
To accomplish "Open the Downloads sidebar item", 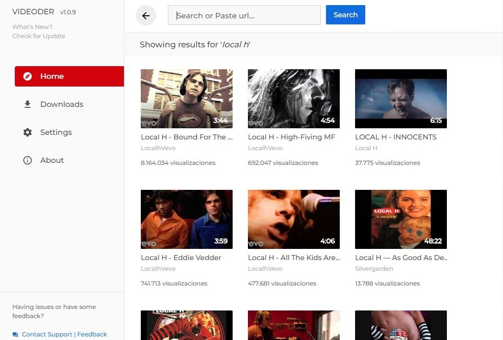I will [69, 104].
